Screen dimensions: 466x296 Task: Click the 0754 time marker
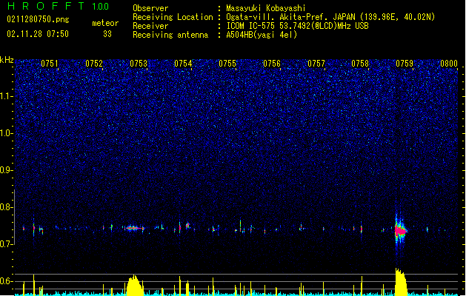(183, 63)
